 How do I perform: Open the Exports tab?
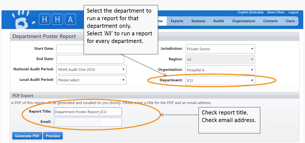(177, 21)
